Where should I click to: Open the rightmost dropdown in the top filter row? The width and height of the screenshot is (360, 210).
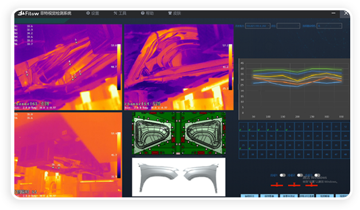329,26
